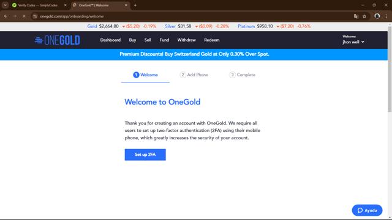Open the browser profile icon
Viewport: 392px width, 220px height.
[377, 16]
